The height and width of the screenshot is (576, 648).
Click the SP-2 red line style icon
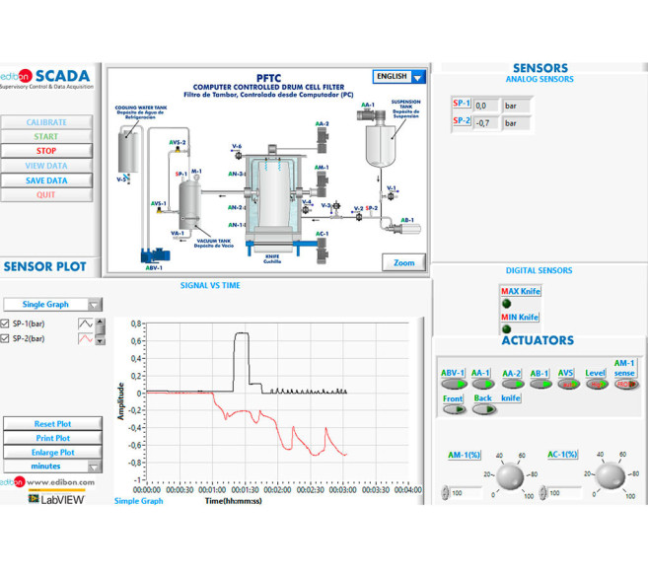(x=87, y=339)
